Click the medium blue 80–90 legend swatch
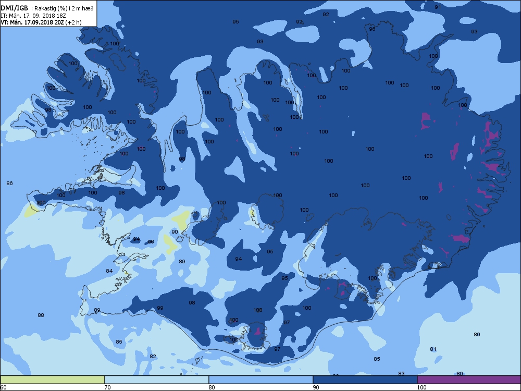The image size is (521, 391). click(x=261, y=380)
